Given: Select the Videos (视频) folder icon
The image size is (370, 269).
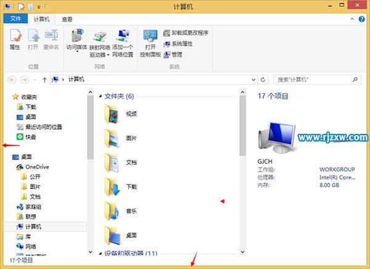Looking at the screenshot, I should pyautogui.click(x=112, y=114).
